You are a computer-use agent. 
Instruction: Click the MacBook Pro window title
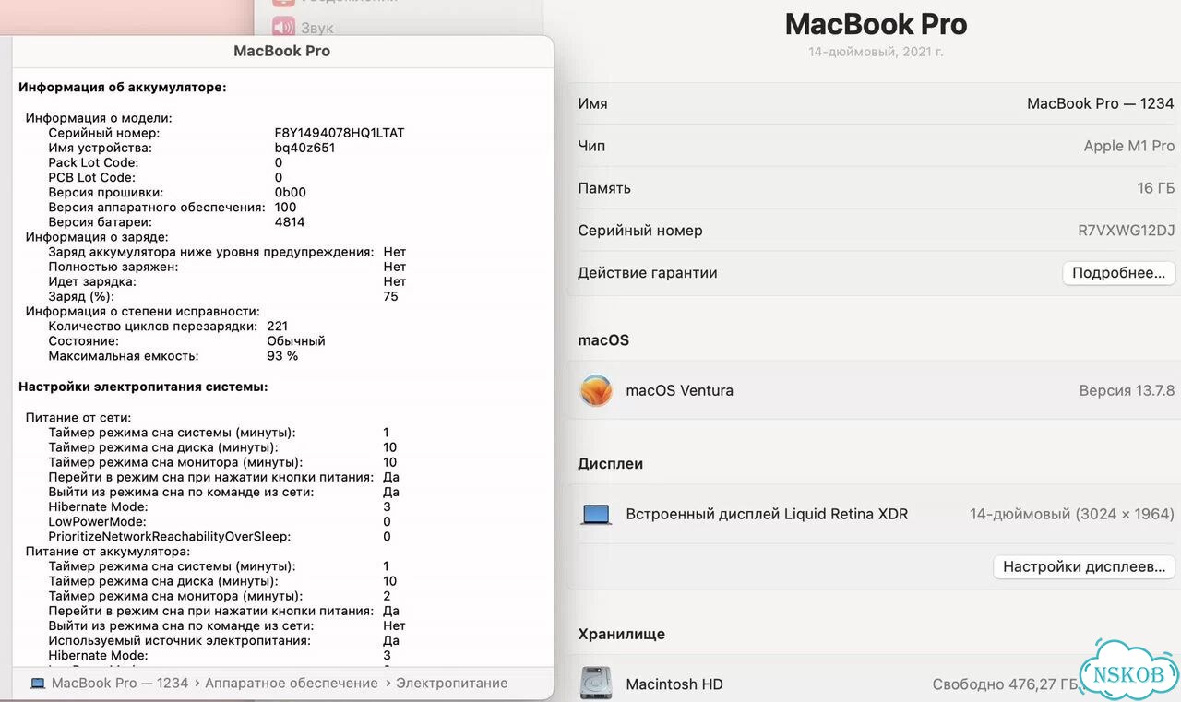[x=281, y=51]
